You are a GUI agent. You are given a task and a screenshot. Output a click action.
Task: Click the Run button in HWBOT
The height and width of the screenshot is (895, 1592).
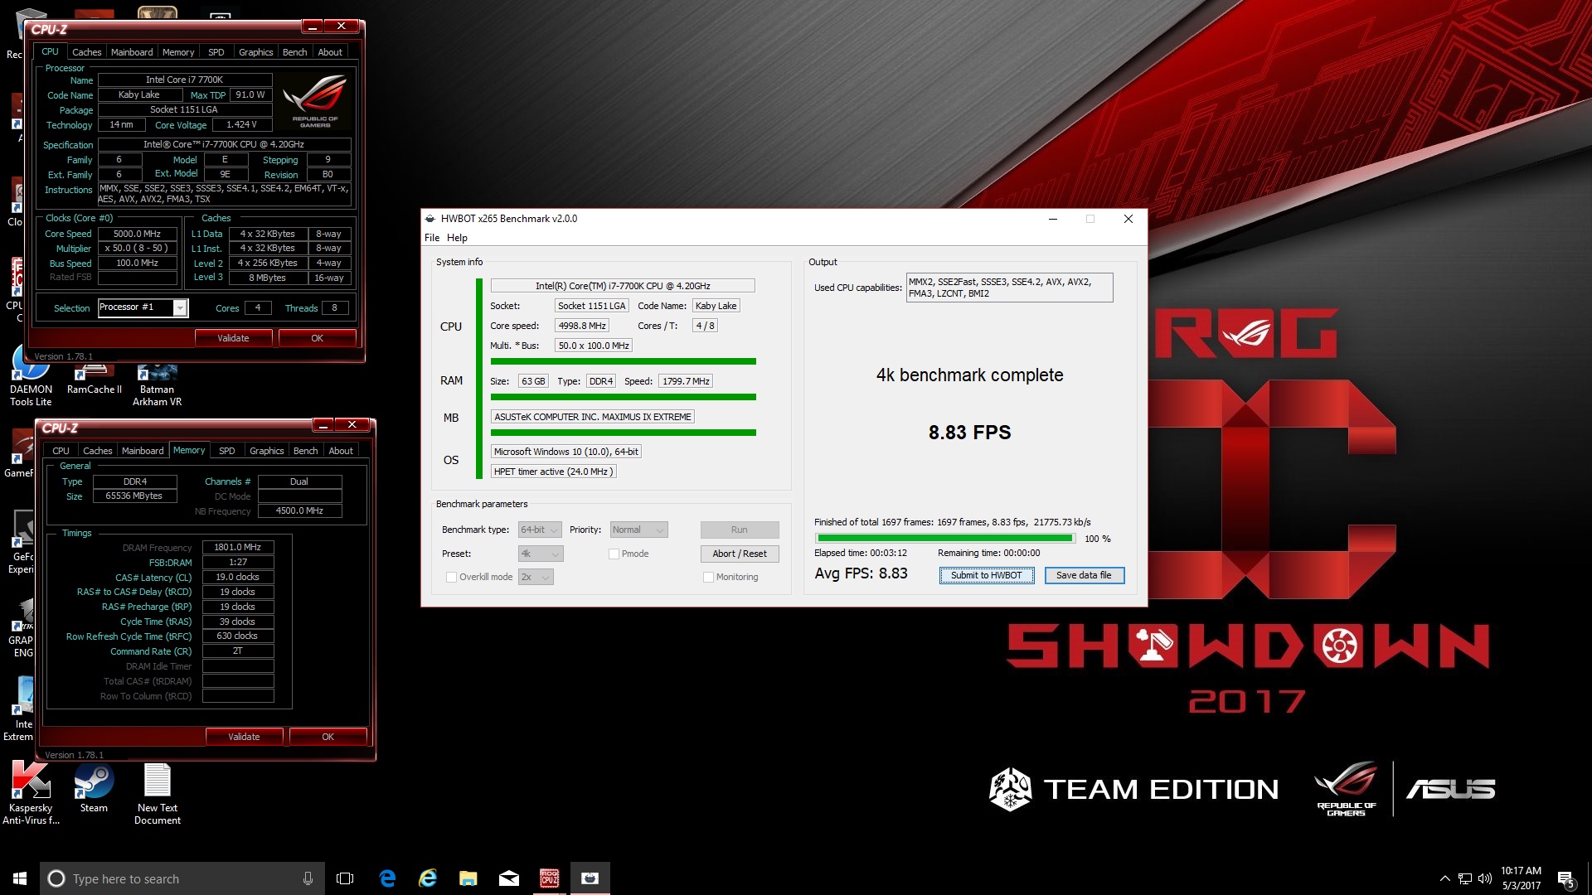(x=740, y=530)
